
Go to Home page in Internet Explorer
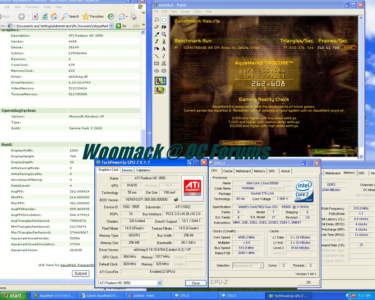[x=54, y=16]
